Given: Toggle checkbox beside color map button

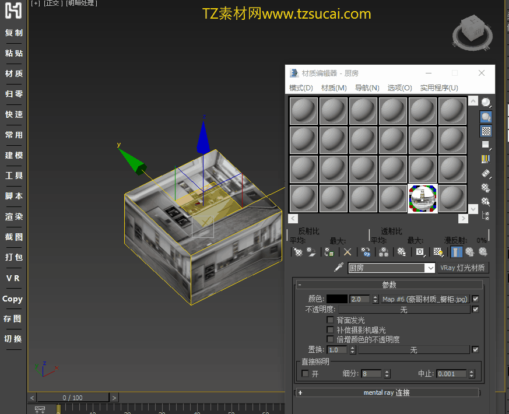Looking at the screenshot, I should point(476,299).
